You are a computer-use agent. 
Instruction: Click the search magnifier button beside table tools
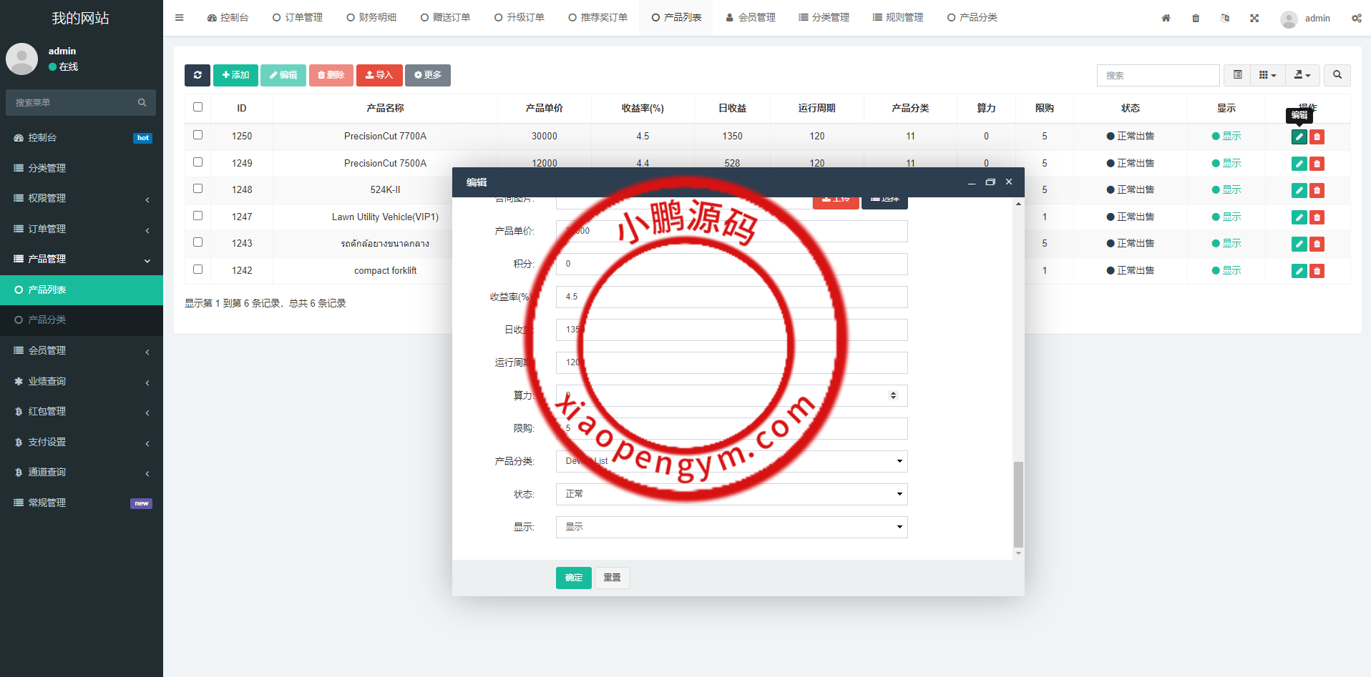1337,75
